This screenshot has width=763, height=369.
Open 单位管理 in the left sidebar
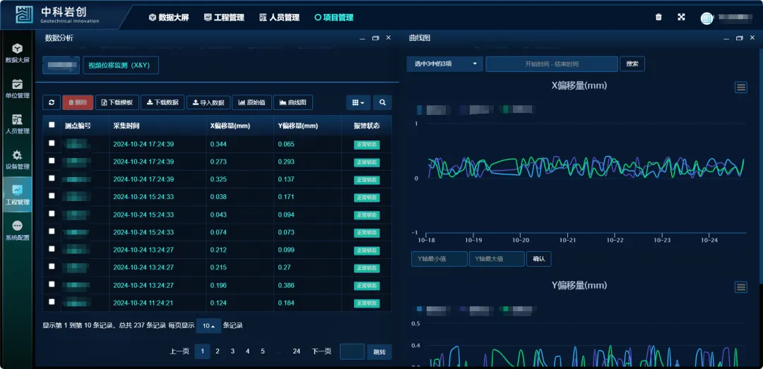point(18,88)
